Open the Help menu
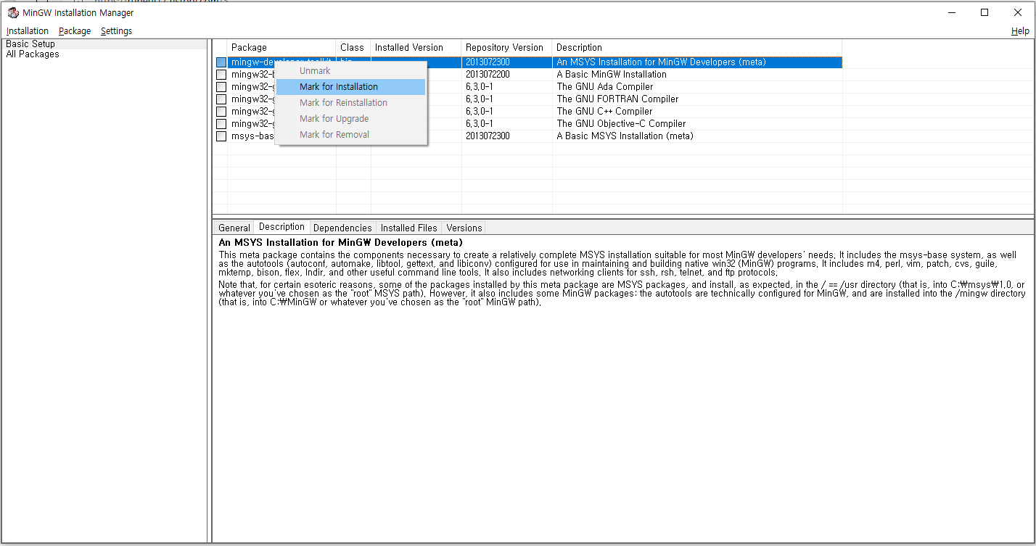1036x546 pixels. coord(1020,31)
